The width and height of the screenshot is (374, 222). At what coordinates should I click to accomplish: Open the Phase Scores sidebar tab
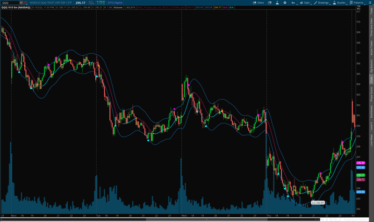[x=371, y=94]
